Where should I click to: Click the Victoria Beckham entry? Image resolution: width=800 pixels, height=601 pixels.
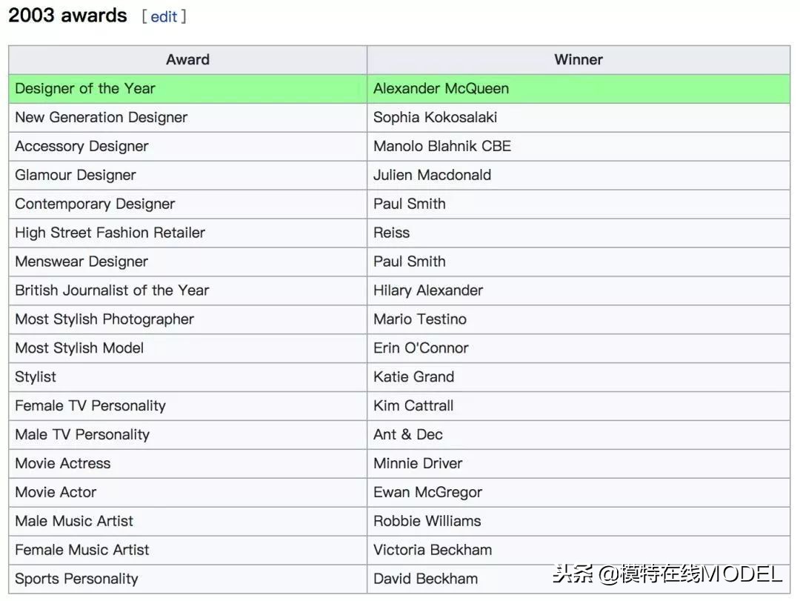(433, 550)
